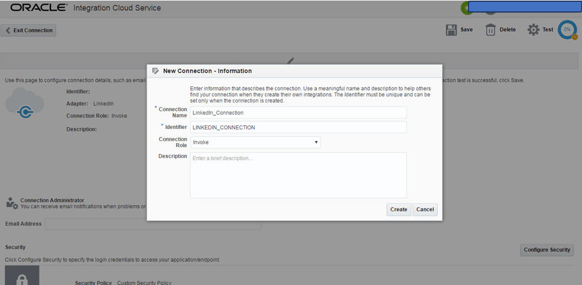Click the Delete trash can icon
This screenshot has height=285, width=582.
491,30
